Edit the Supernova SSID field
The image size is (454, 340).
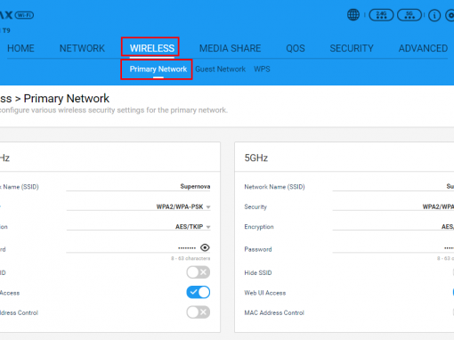pyautogui.click(x=139, y=186)
